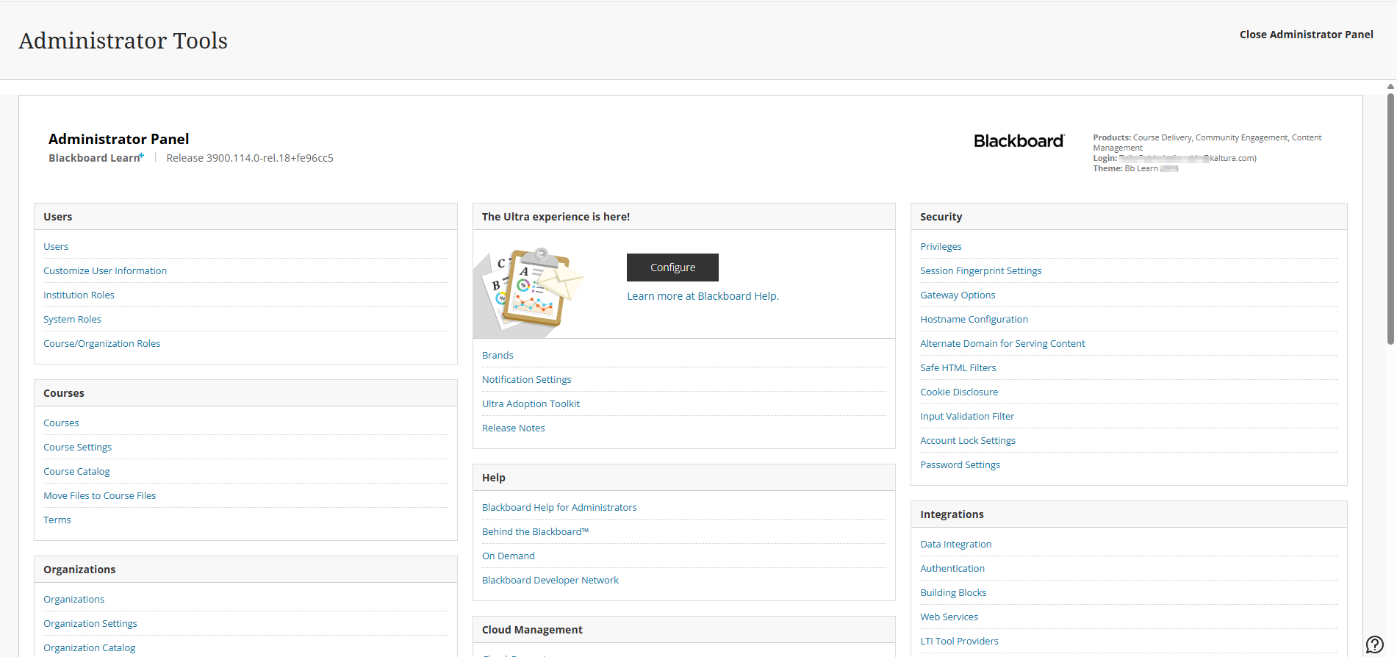This screenshot has width=1397, height=657.
Task: Open Behind the Blackboard link
Action: tap(535, 532)
